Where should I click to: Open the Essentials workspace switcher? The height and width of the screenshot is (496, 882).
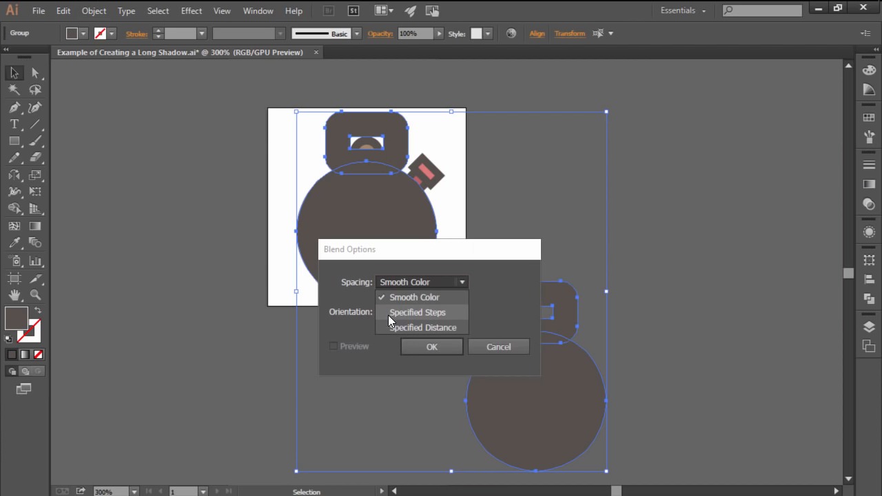point(683,10)
